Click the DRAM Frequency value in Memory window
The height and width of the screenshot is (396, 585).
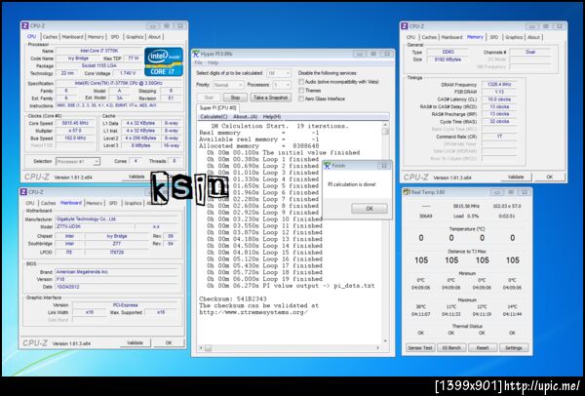[x=499, y=85]
